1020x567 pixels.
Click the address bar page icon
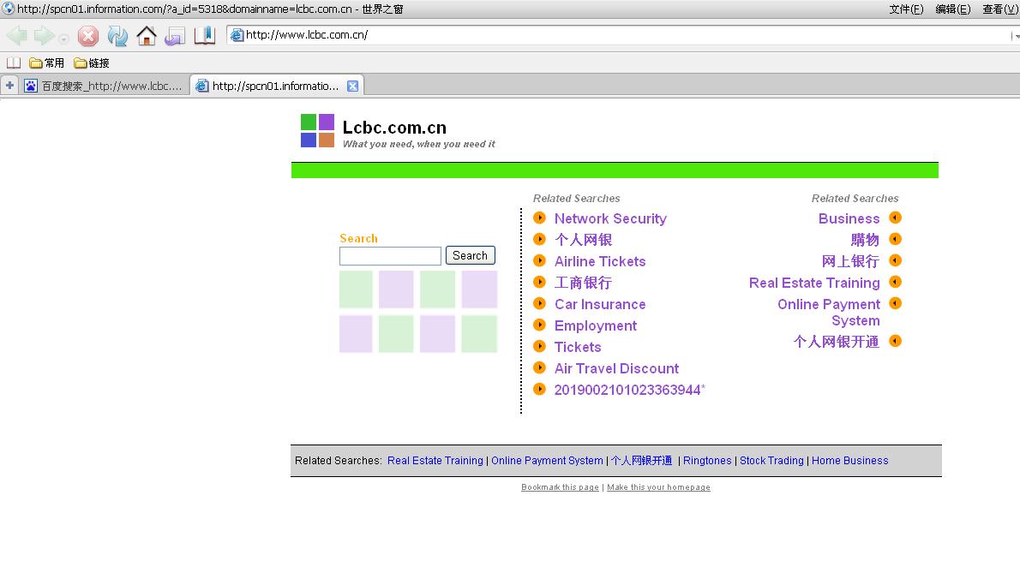[237, 35]
